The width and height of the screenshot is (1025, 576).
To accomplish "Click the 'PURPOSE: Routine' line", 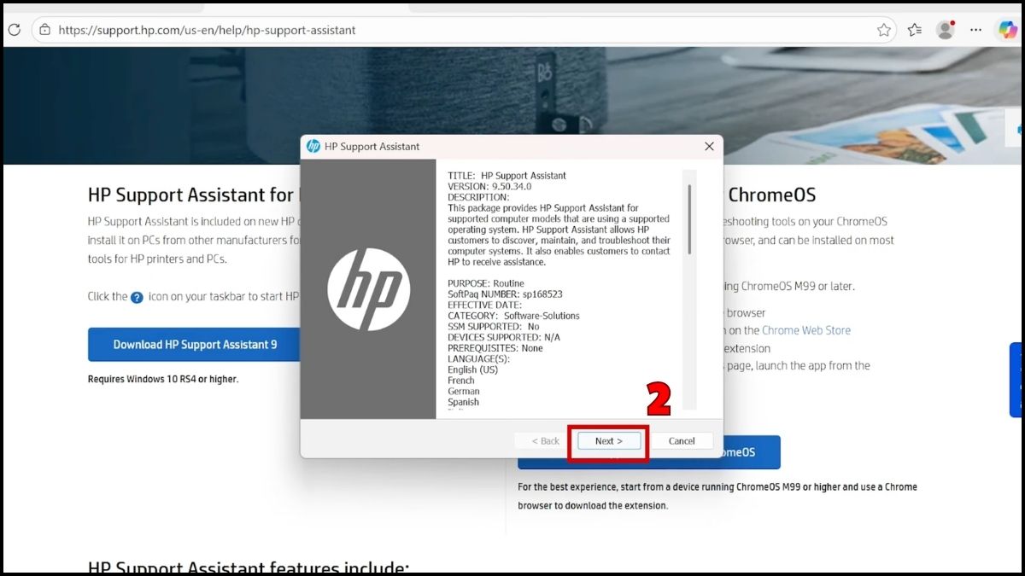I will [486, 283].
